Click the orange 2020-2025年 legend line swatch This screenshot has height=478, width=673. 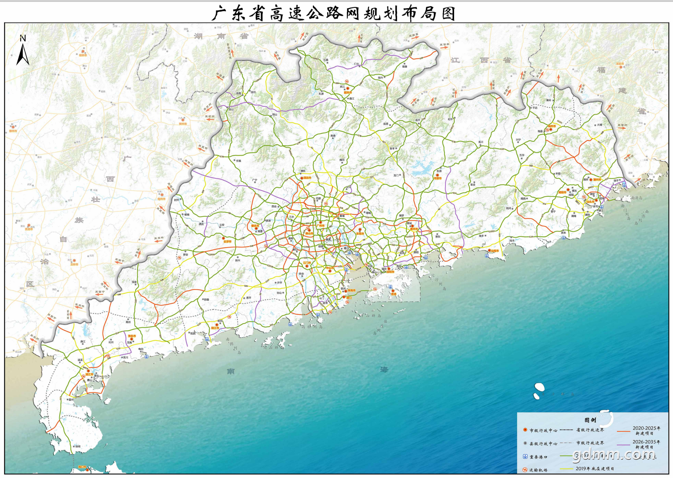[623, 431]
